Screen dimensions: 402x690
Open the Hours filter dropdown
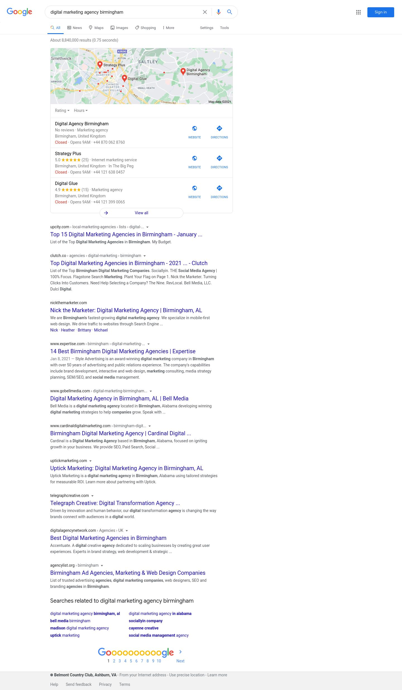point(81,110)
